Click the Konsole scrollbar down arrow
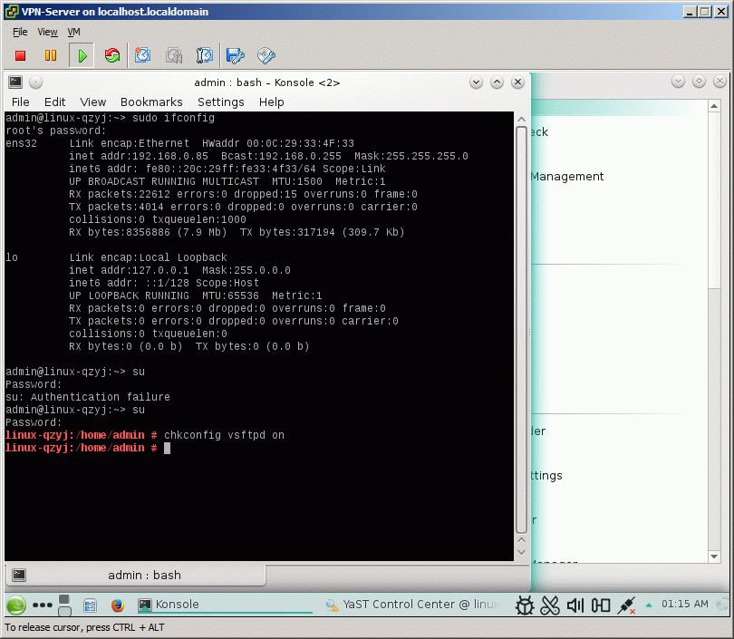Screen dimensions: 734x639 (521, 552)
